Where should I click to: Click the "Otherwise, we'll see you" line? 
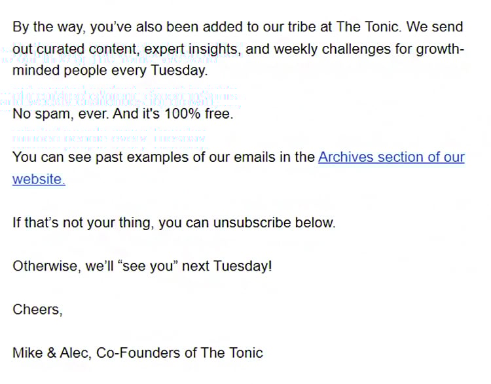pyautogui.click(x=142, y=266)
